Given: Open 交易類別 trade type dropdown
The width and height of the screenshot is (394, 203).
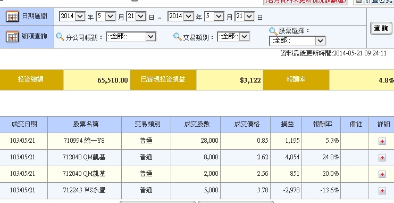Looking at the screenshot, I should pyautogui.click(x=233, y=37).
